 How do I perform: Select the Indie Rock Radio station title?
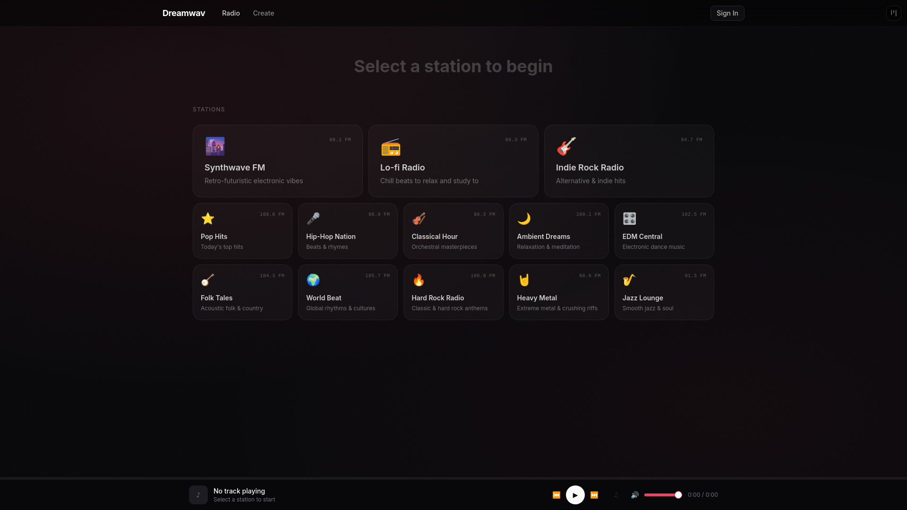[x=590, y=168]
